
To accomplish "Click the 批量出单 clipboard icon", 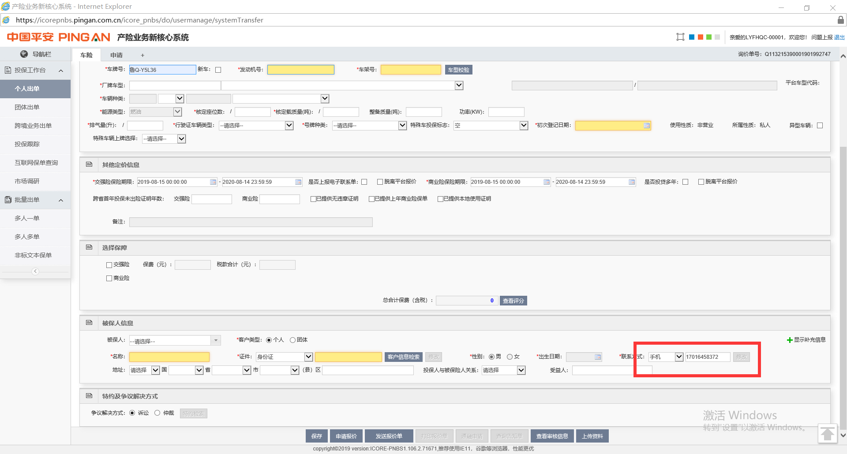I will (x=8, y=200).
